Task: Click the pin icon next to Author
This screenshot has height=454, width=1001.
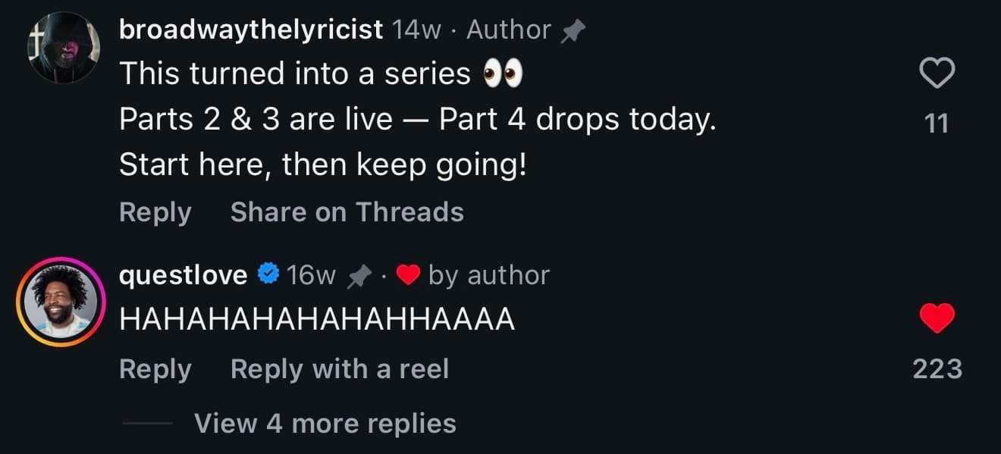Action: (573, 31)
